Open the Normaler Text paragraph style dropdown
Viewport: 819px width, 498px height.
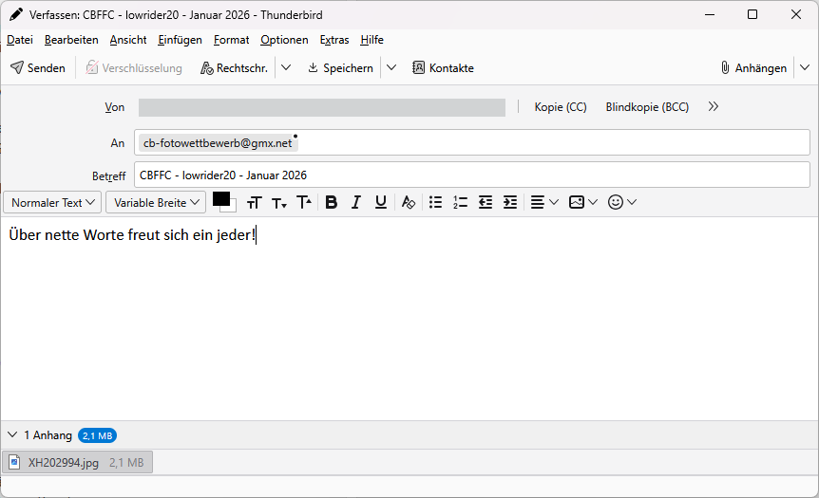pyautogui.click(x=53, y=202)
